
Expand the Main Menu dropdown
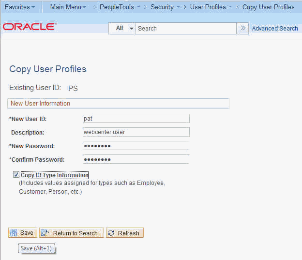coord(68,7)
